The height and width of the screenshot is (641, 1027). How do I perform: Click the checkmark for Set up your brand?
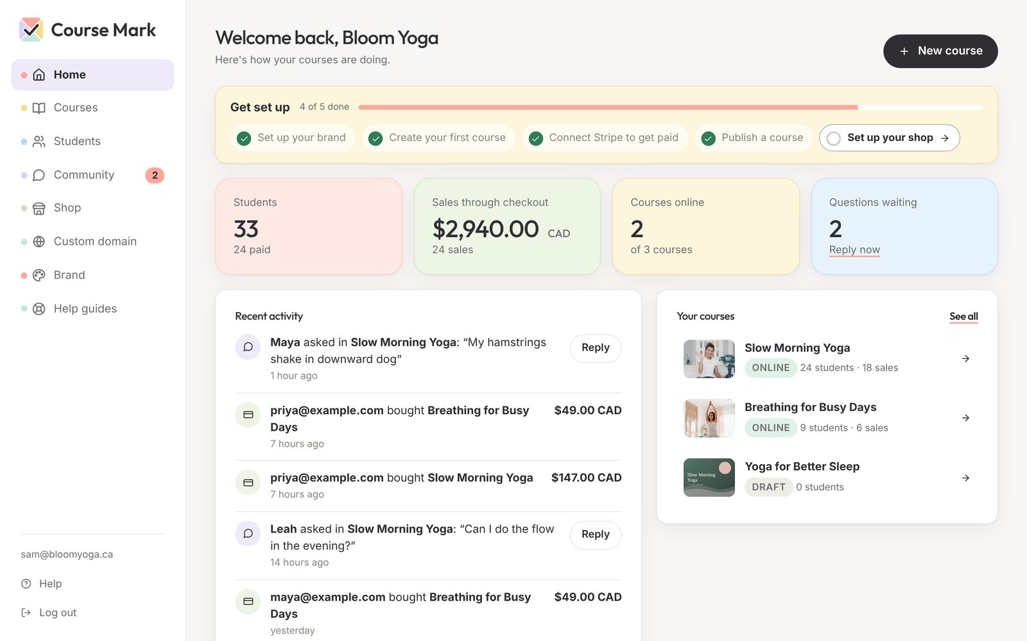click(x=244, y=138)
